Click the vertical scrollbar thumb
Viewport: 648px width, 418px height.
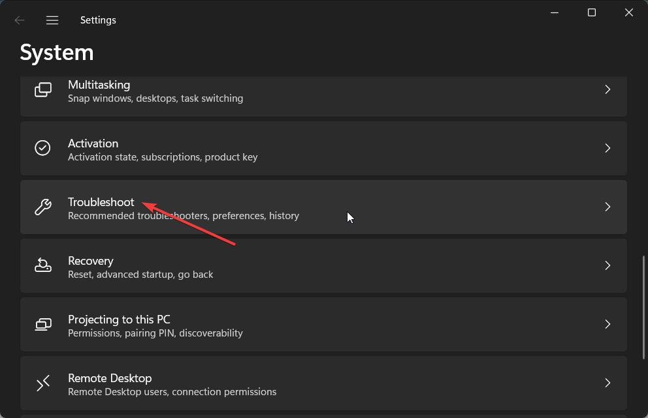click(x=643, y=307)
